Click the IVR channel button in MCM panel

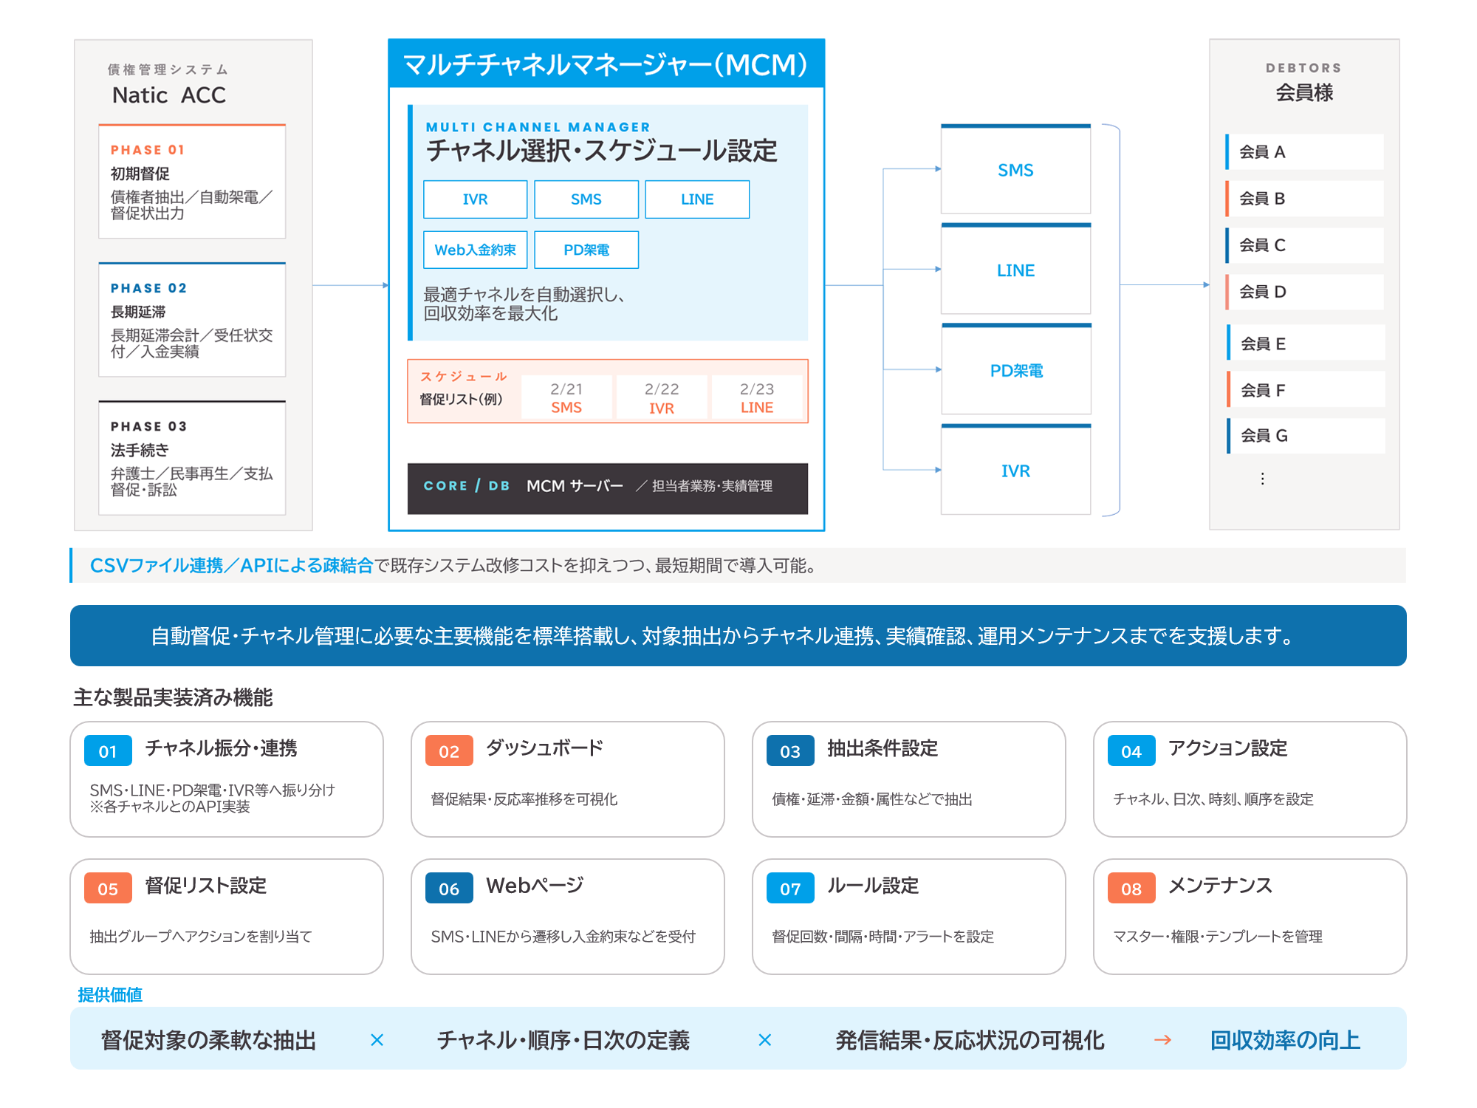coord(475,199)
